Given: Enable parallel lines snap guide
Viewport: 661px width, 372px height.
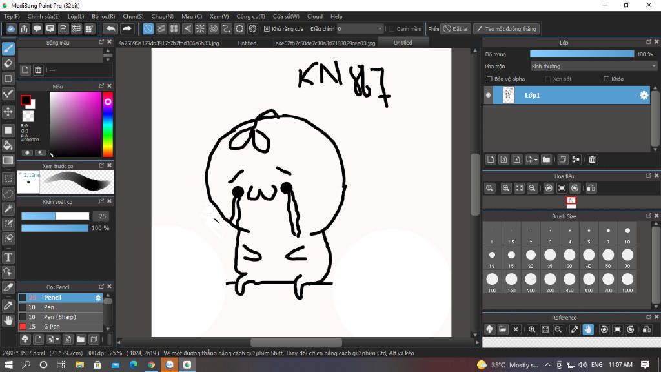Looking at the screenshot, I should 161,28.
